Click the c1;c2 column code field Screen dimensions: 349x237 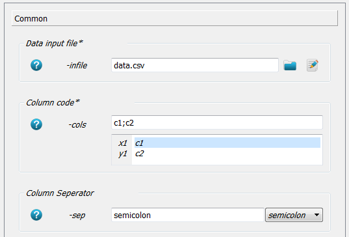[217, 122]
